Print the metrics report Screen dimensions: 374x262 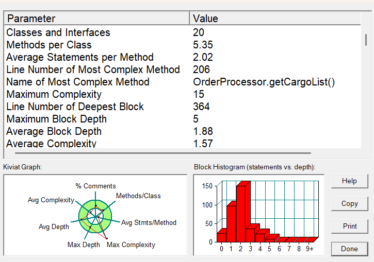point(349,226)
